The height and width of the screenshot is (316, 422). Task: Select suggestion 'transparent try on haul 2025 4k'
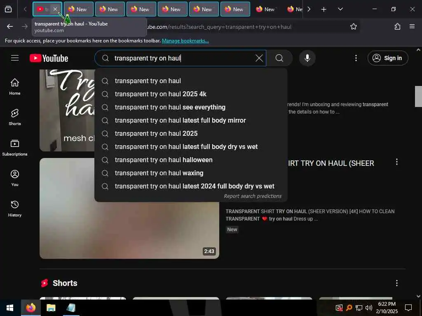tap(191, 94)
